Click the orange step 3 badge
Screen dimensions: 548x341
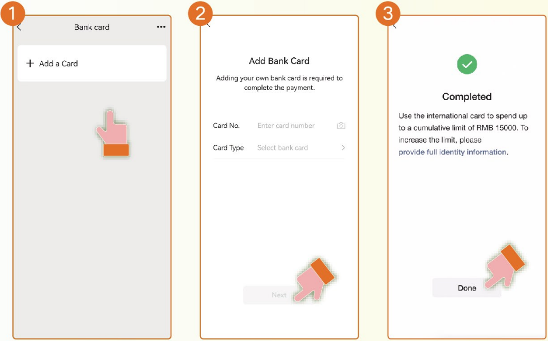coord(388,13)
